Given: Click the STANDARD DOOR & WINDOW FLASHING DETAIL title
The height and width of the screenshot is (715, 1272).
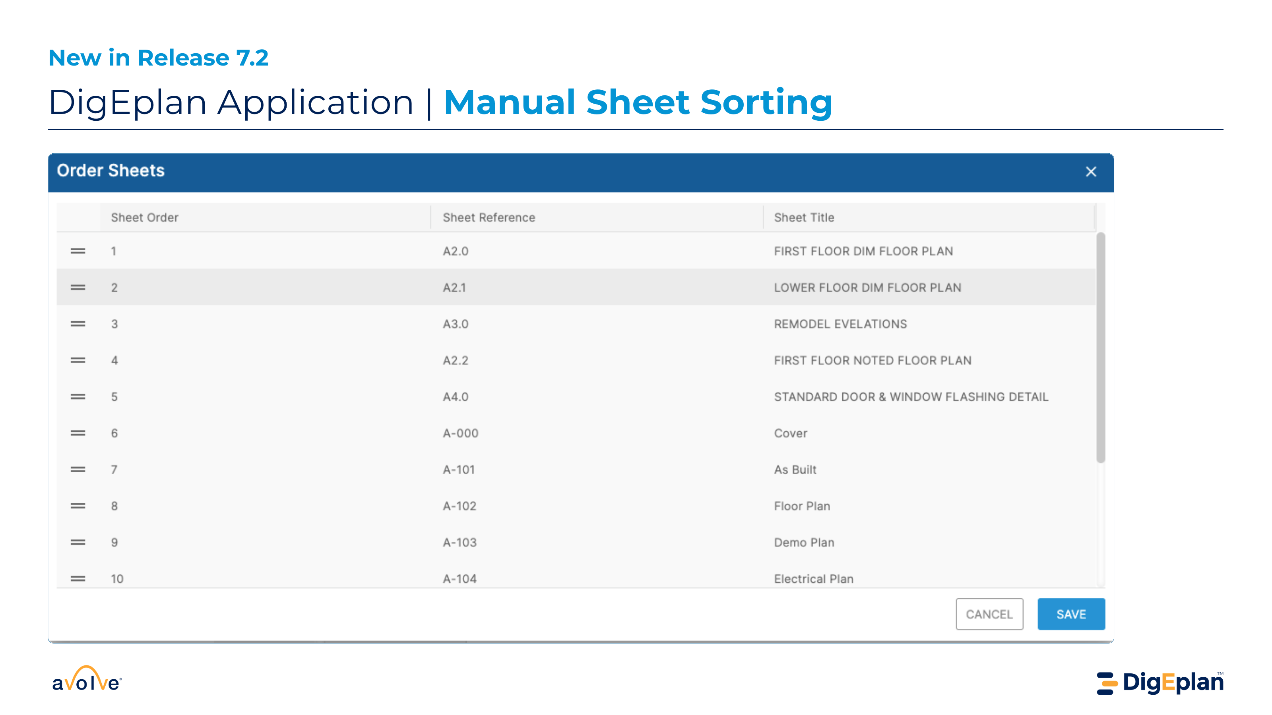Looking at the screenshot, I should [x=911, y=397].
